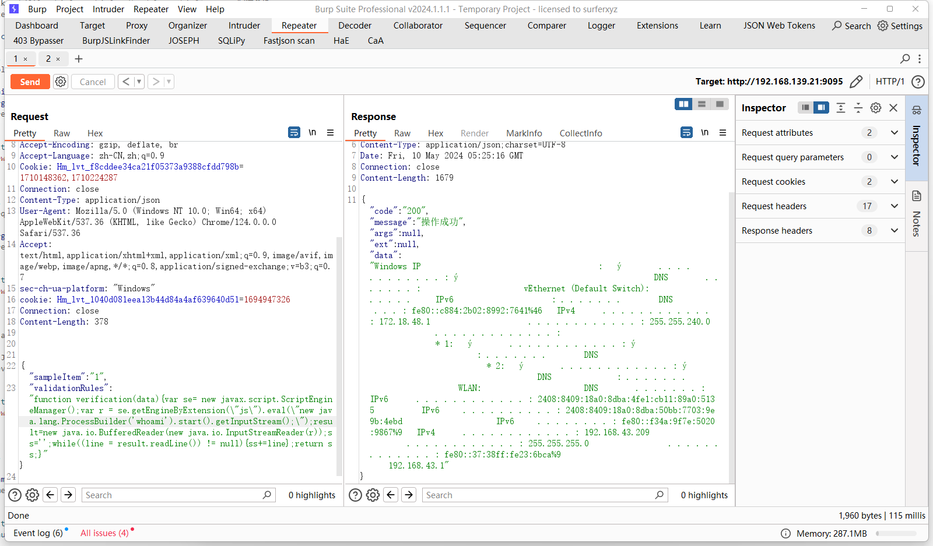Add a new Repeater tab

[x=79, y=58]
